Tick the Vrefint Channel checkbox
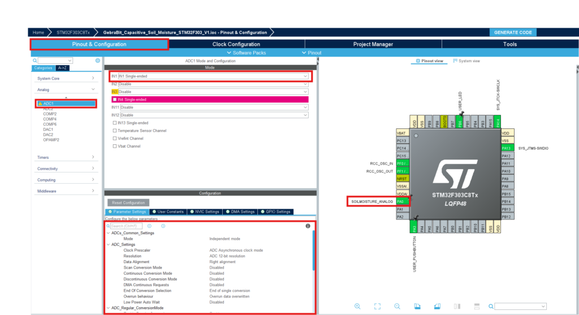 (x=114, y=139)
